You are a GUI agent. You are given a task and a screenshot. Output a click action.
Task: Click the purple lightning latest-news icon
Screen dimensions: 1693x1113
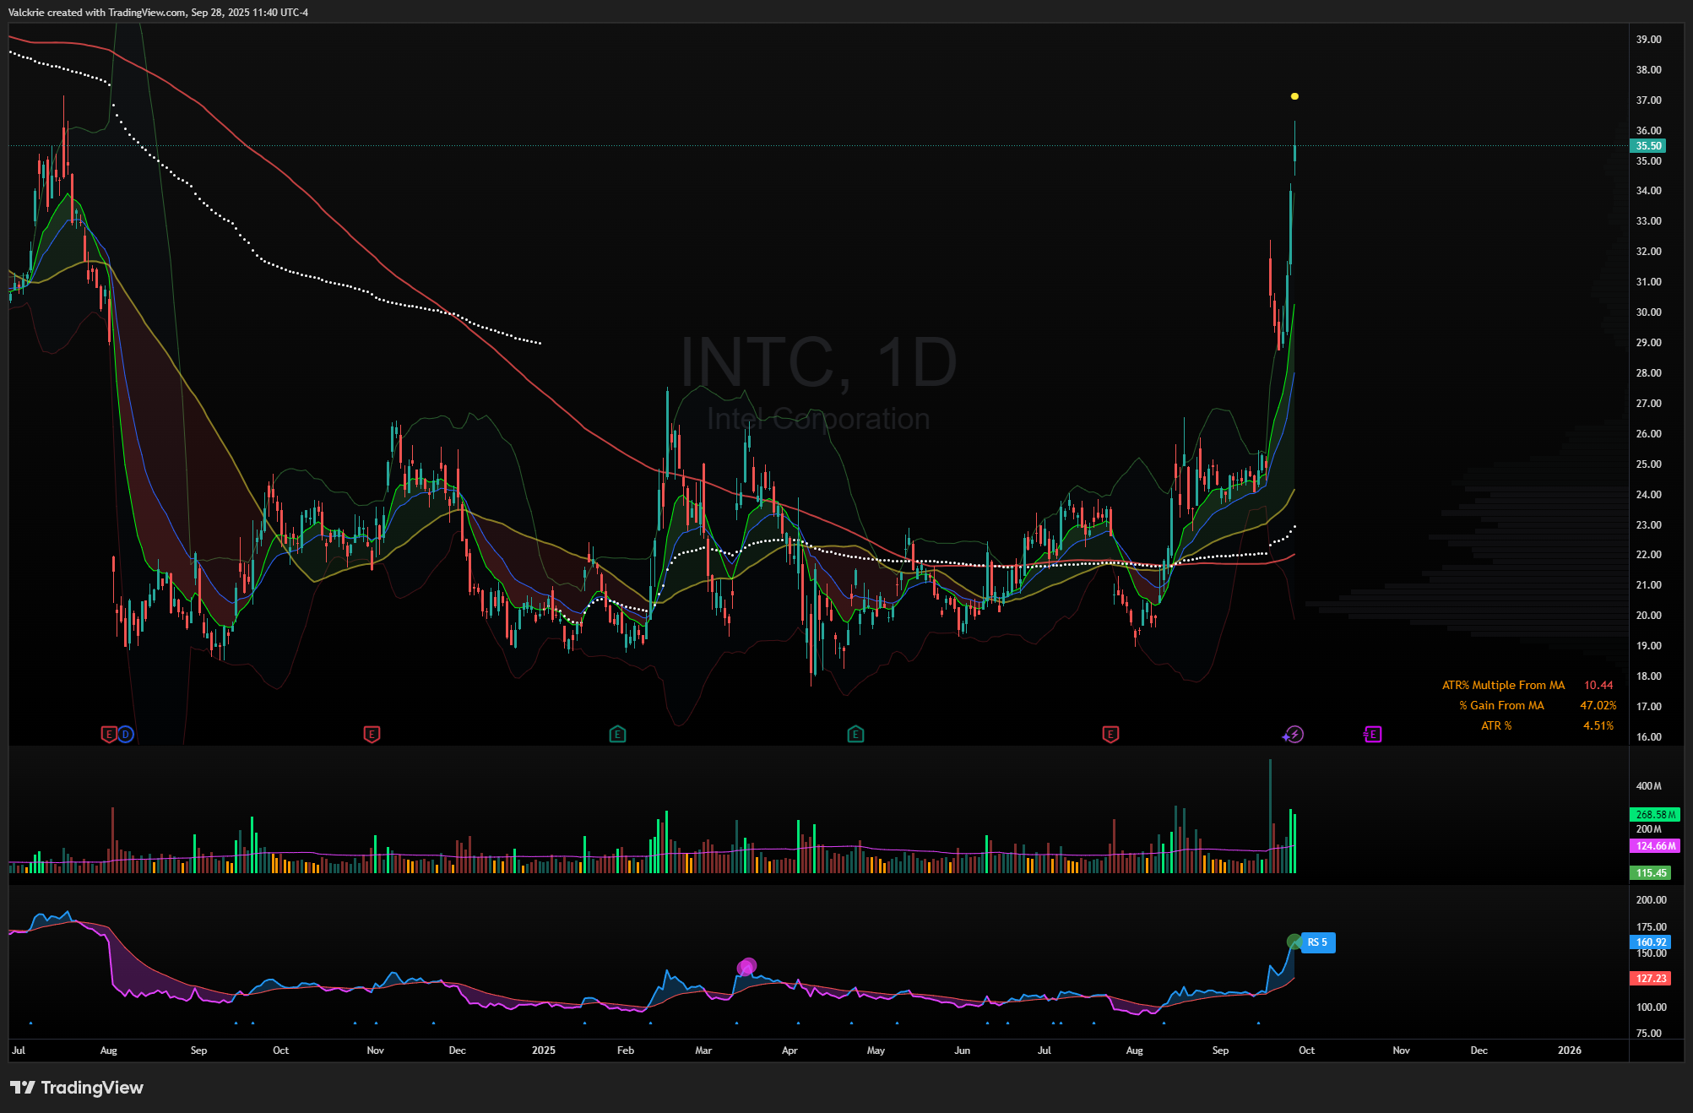tap(1294, 735)
